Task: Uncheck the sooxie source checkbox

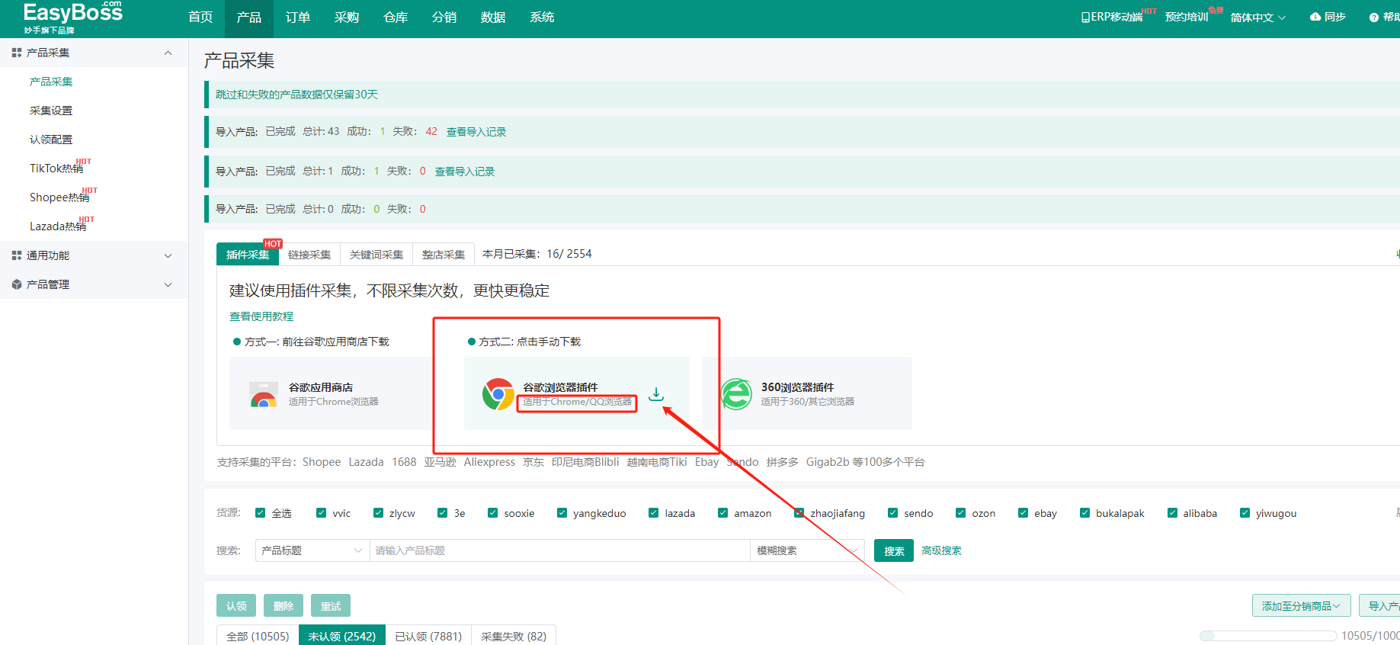Action: pyautogui.click(x=493, y=513)
